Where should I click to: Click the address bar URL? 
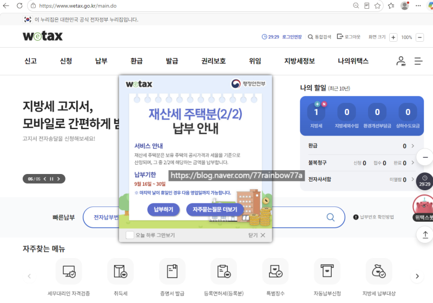tap(78, 6)
